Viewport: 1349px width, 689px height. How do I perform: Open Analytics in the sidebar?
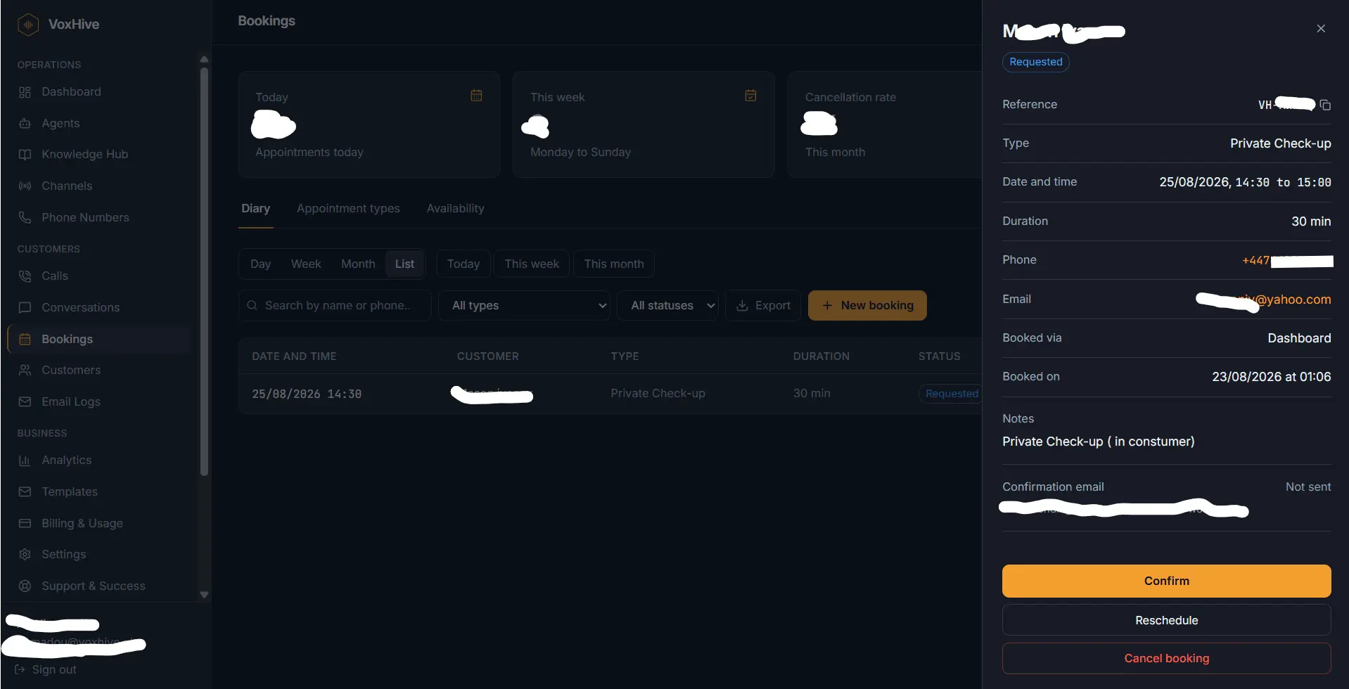point(66,460)
